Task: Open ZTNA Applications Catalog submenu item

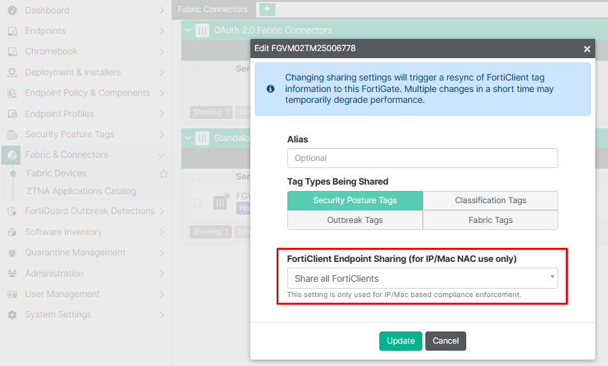Action: pos(81,191)
